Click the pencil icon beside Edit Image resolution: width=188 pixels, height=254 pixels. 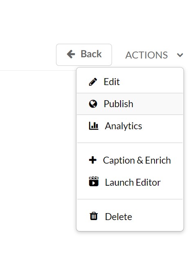[x=93, y=82]
